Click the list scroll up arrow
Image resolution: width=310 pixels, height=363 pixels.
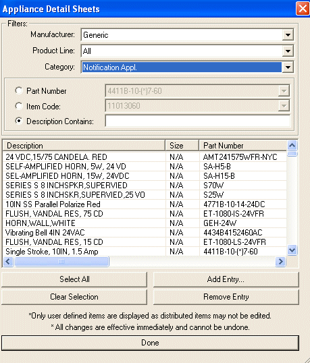tap(292, 145)
